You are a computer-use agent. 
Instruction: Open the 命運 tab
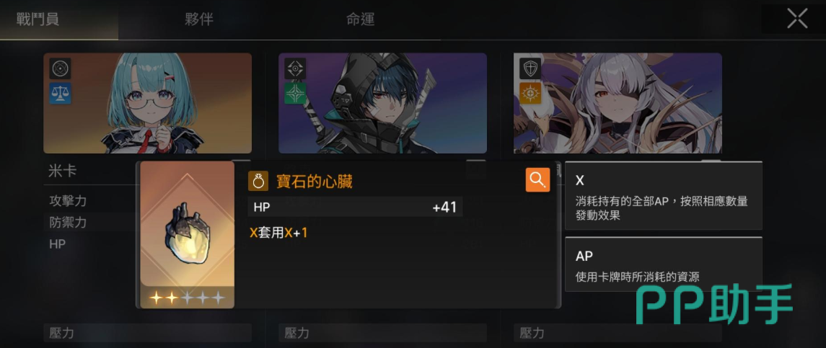point(360,20)
